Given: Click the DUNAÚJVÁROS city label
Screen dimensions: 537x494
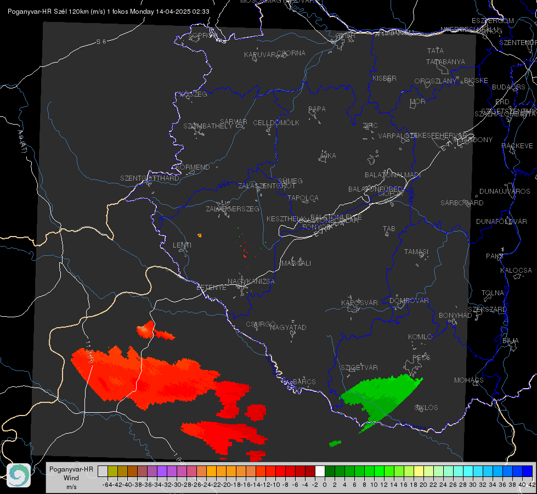Looking at the screenshot, I should coord(505,192).
